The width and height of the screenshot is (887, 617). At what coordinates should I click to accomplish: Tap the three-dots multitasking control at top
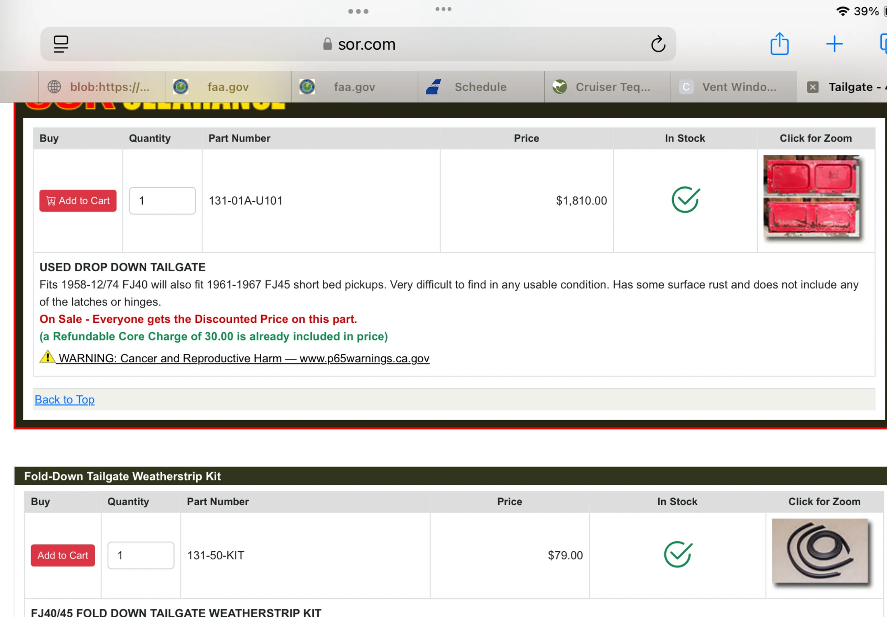tap(358, 11)
